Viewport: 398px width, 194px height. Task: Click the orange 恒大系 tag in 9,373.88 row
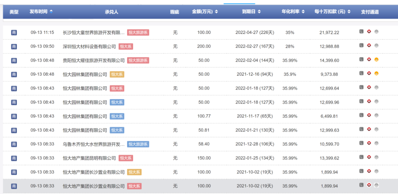117,75
